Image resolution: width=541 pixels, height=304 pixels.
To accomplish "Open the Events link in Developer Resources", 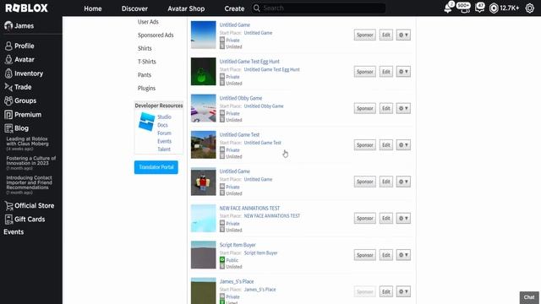I will 164,141.
